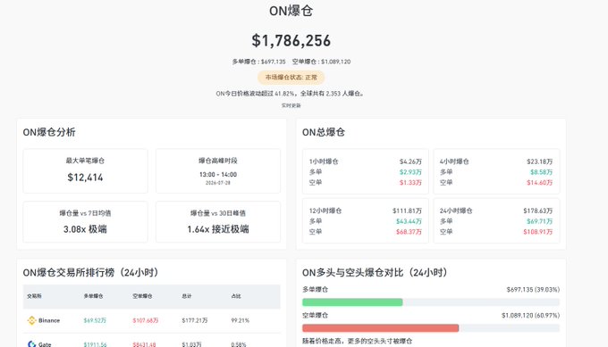Click the 多单爆仓 table column header
608x347 pixels.
click(x=94, y=296)
